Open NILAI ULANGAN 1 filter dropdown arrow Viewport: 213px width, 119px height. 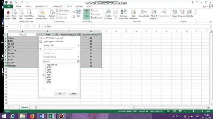point(79,35)
